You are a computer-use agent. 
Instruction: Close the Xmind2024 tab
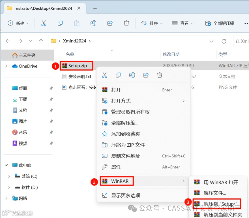[x=79, y=8]
